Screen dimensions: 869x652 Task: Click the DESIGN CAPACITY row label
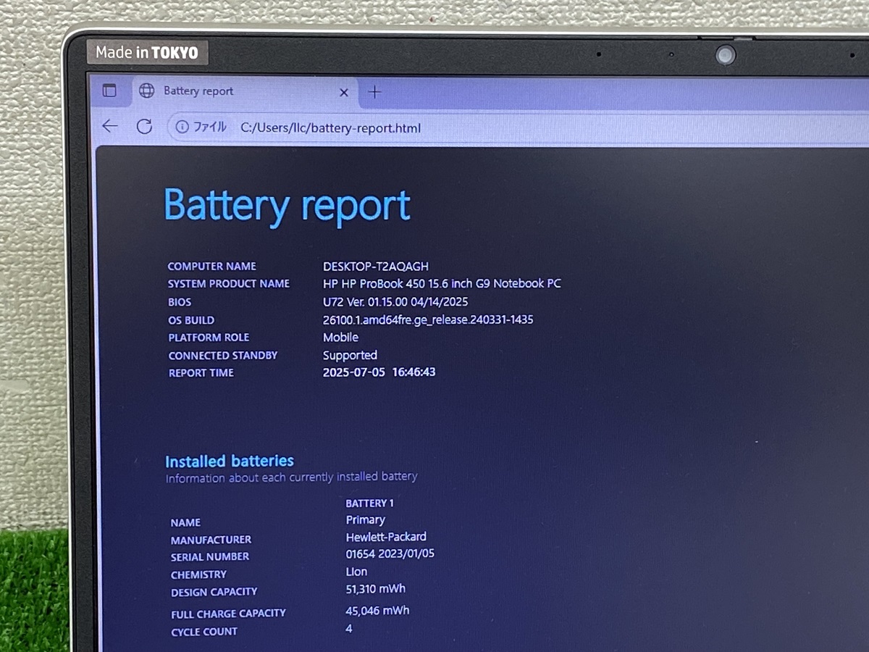tap(214, 592)
